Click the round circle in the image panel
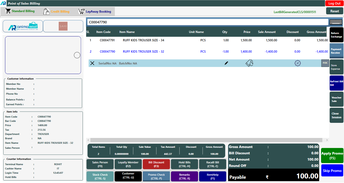This screenshot has height=183, width=344. [77, 55]
